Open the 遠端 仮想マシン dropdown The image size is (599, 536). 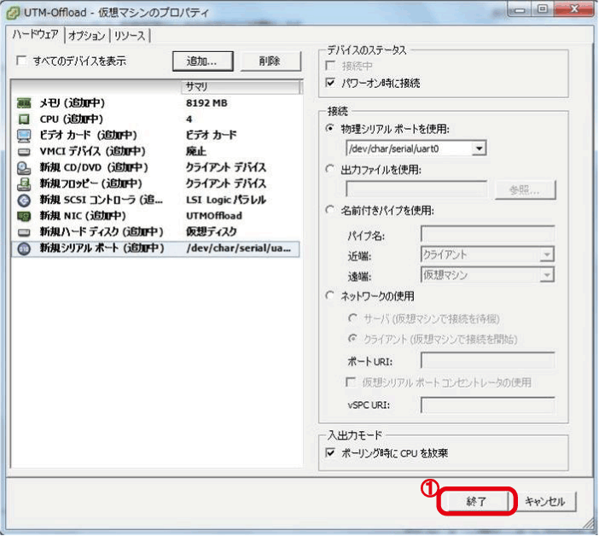547,275
